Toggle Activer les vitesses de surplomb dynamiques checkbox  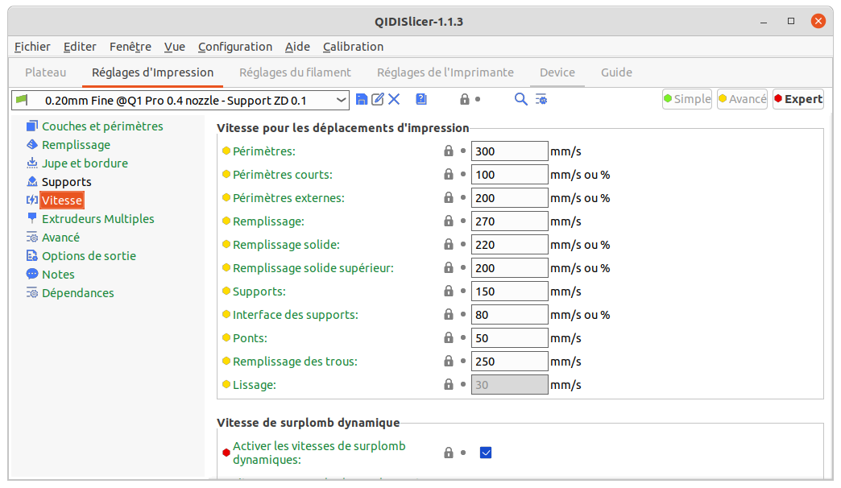486,453
